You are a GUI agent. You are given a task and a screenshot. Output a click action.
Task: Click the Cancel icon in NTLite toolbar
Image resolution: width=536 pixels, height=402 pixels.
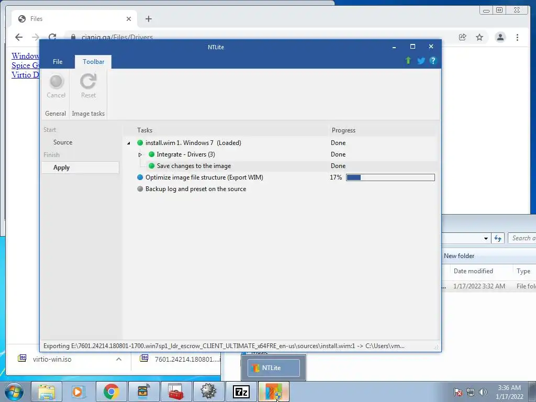pos(56,81)
